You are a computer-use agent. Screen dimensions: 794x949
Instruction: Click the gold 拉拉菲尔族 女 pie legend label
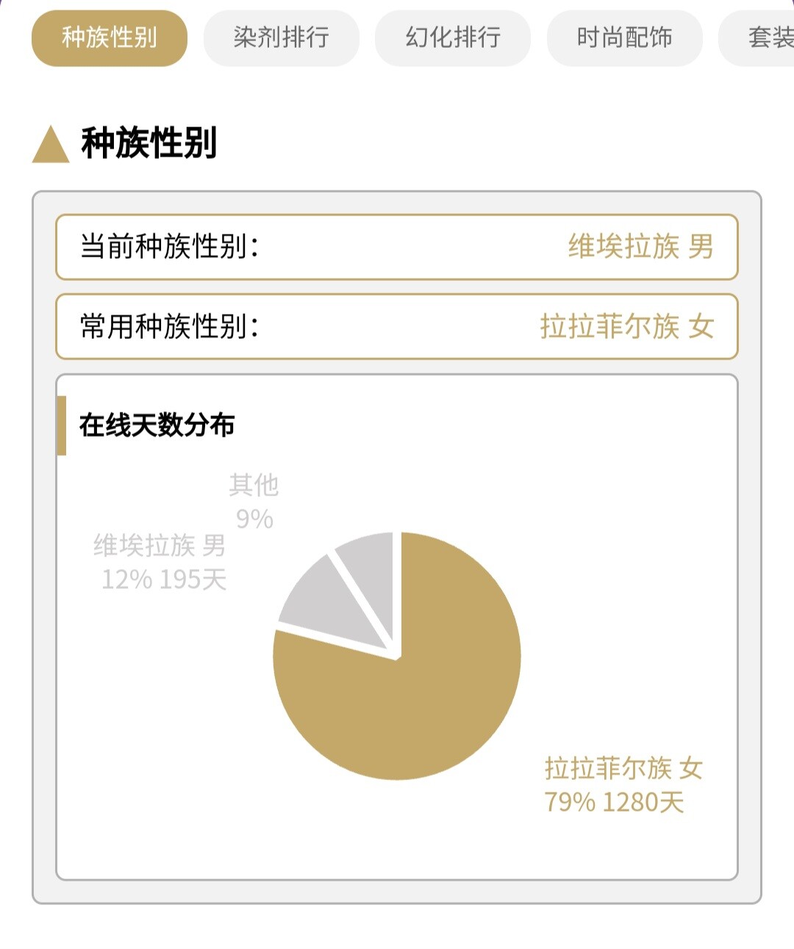[624, 769]
